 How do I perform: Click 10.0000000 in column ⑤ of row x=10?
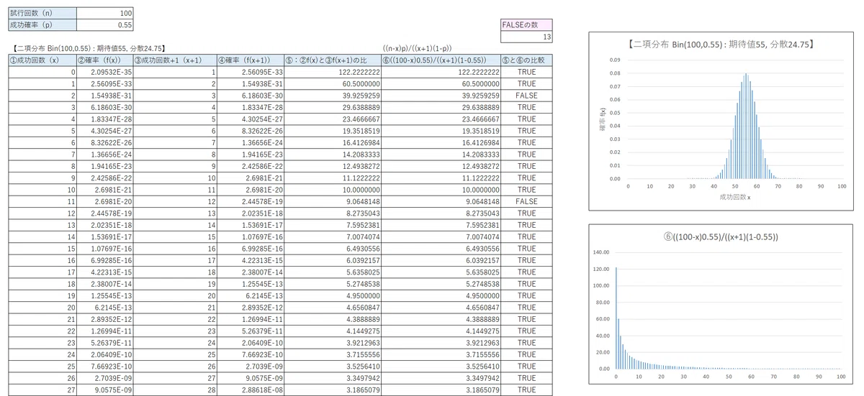click(x=333, y=190)
